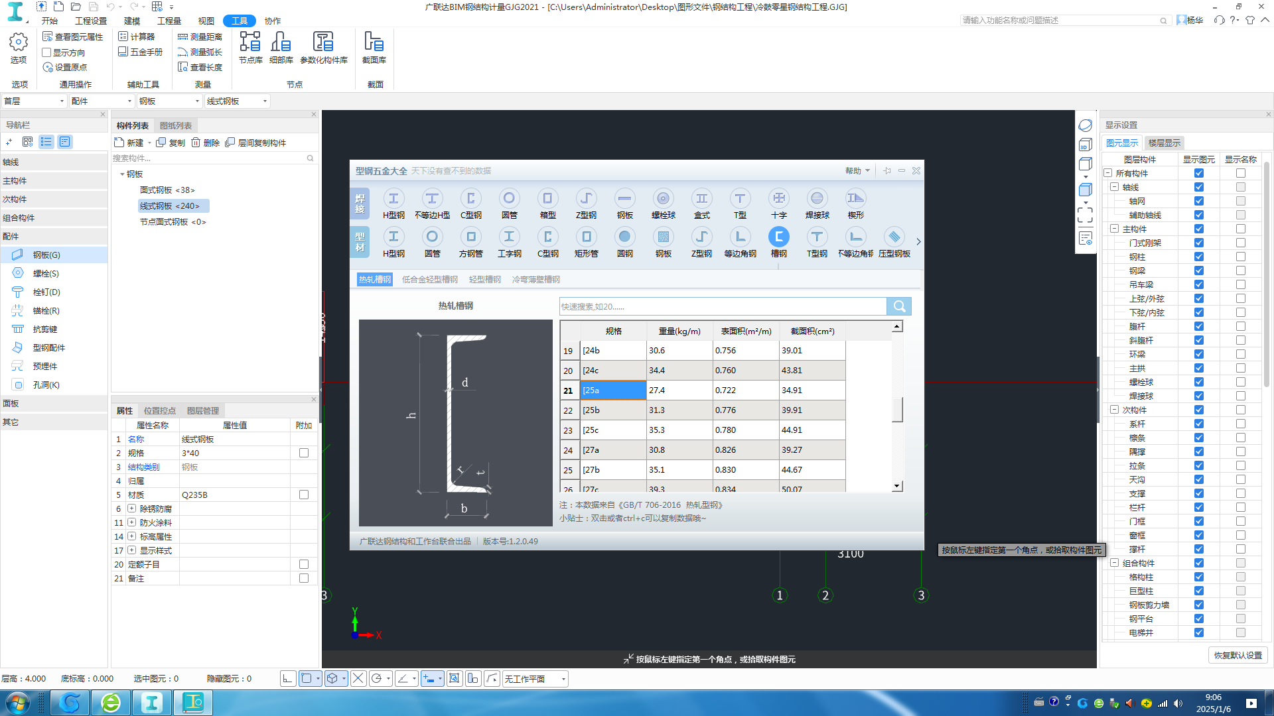
Task: Open the 建模 ribbon tab
Action: pyautogui.click(x=132, y=21)
